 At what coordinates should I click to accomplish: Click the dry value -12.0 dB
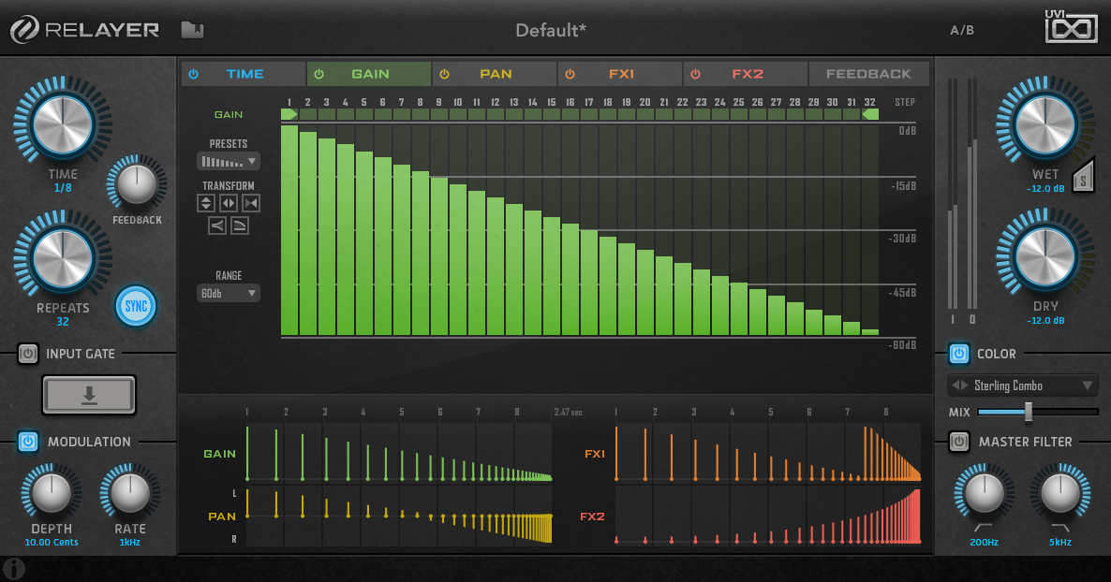pyautogui.click(x=1045, y=320)
